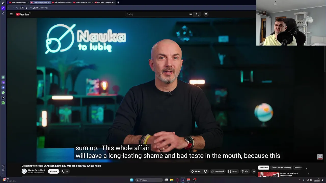The width and height of the screenshot is (326, 183).
Task: Click the browser back arrow
Action: tap(9, 8)
